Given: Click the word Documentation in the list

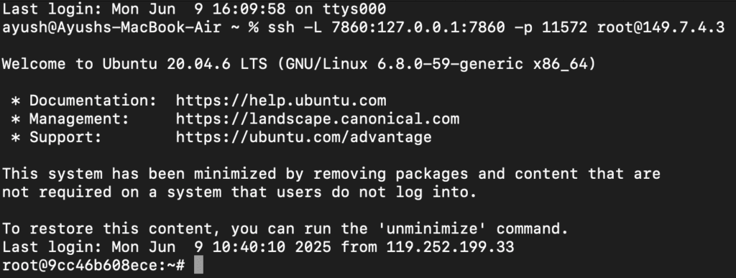Looking at the screenshot, I should [88, 101].
